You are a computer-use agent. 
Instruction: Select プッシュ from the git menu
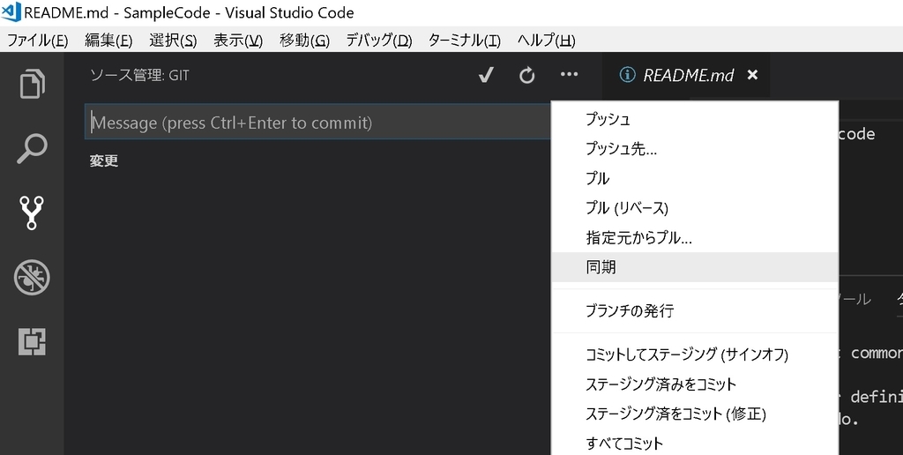click(695, 119)
